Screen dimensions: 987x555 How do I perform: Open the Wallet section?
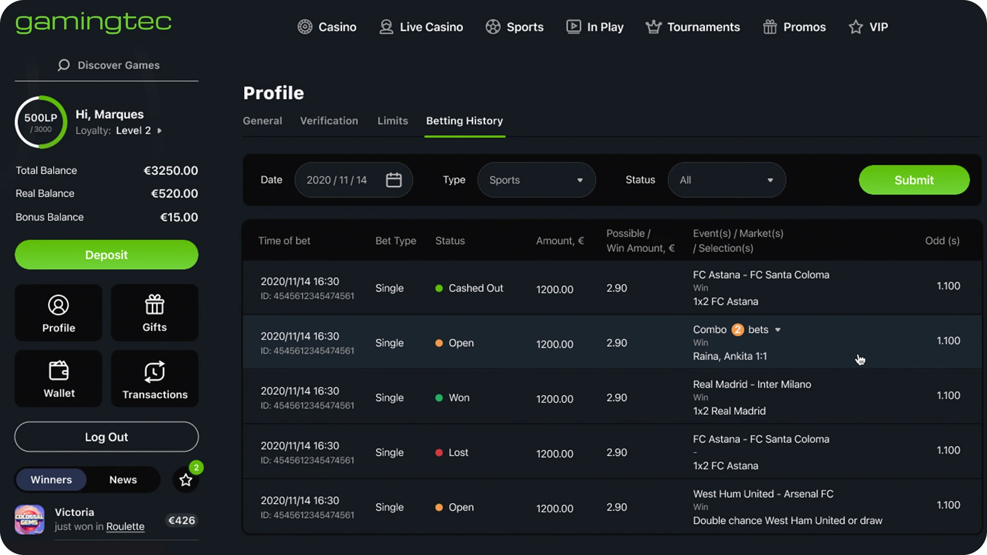pyautogui.click(x=59, y=379)
